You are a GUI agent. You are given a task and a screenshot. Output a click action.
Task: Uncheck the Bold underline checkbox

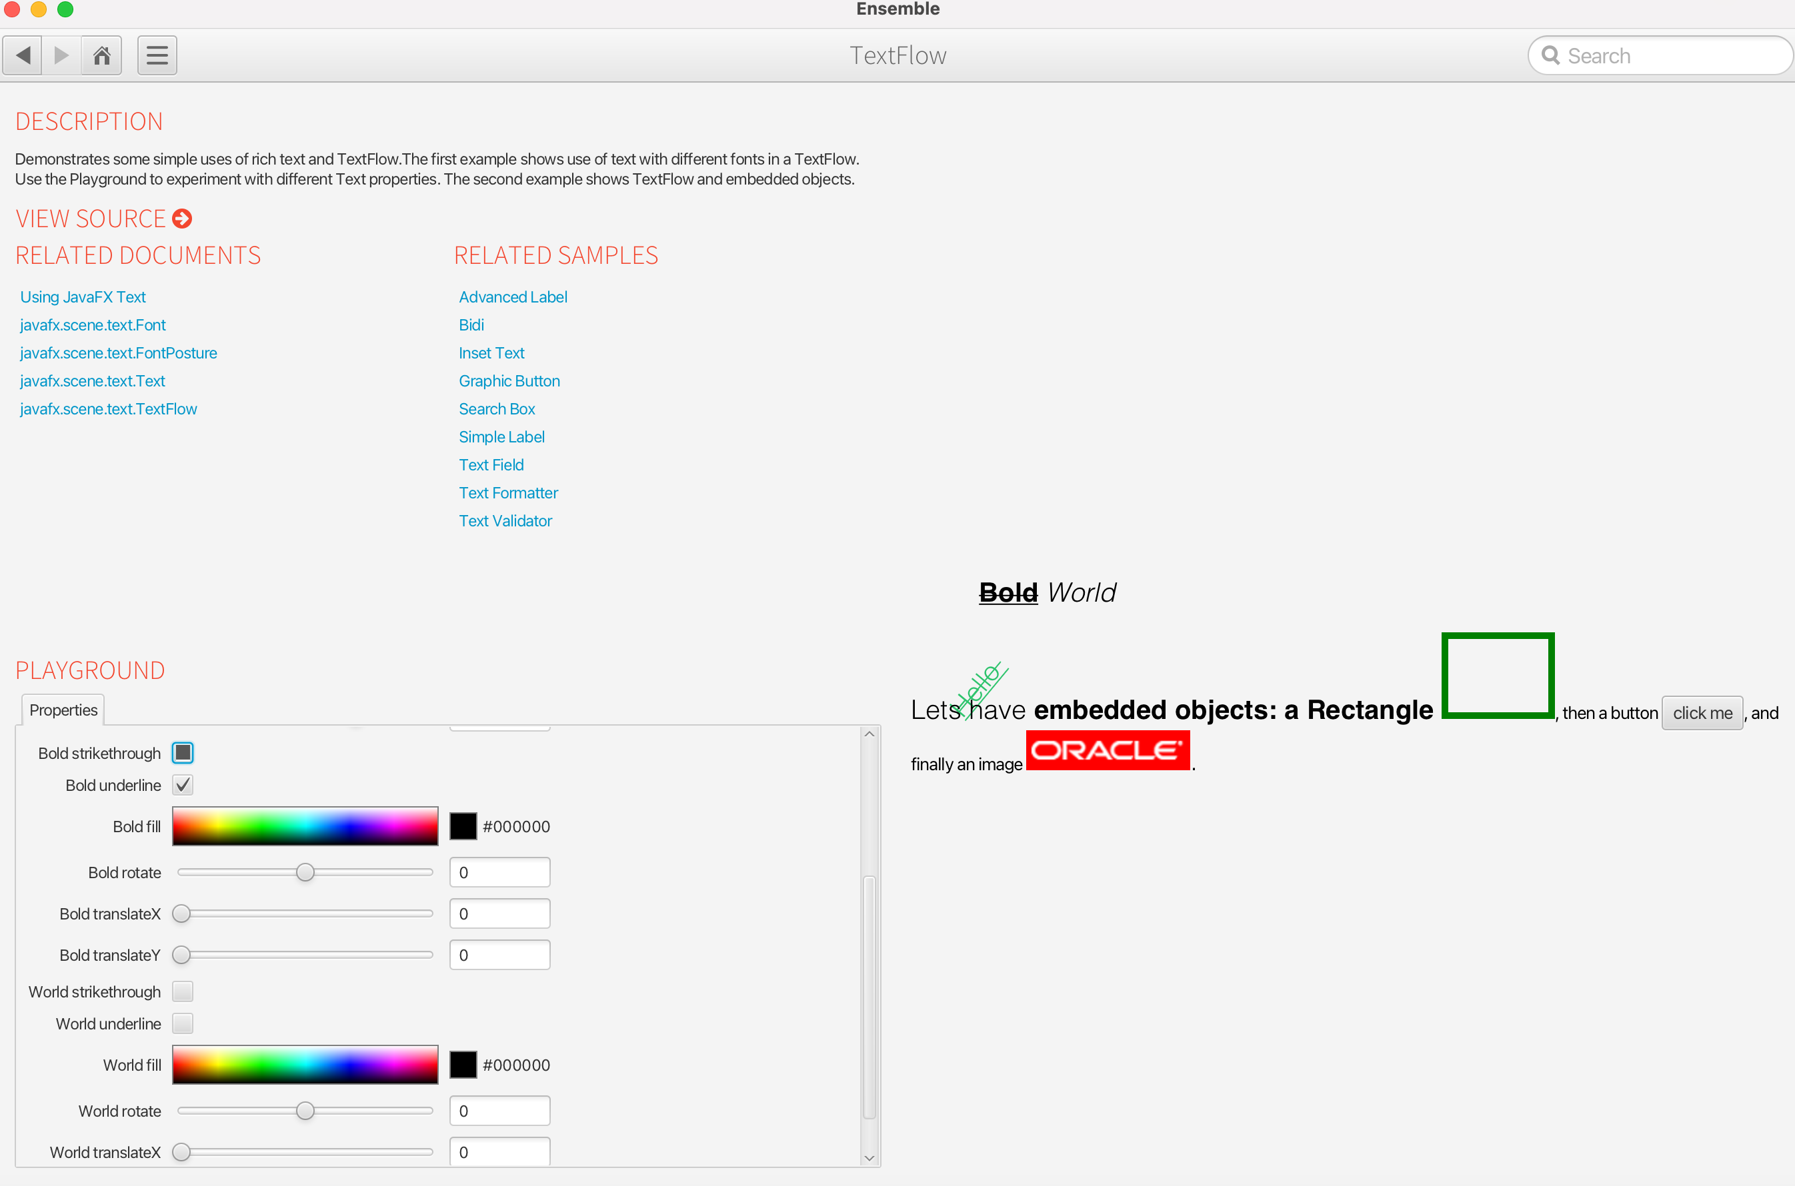183,784
